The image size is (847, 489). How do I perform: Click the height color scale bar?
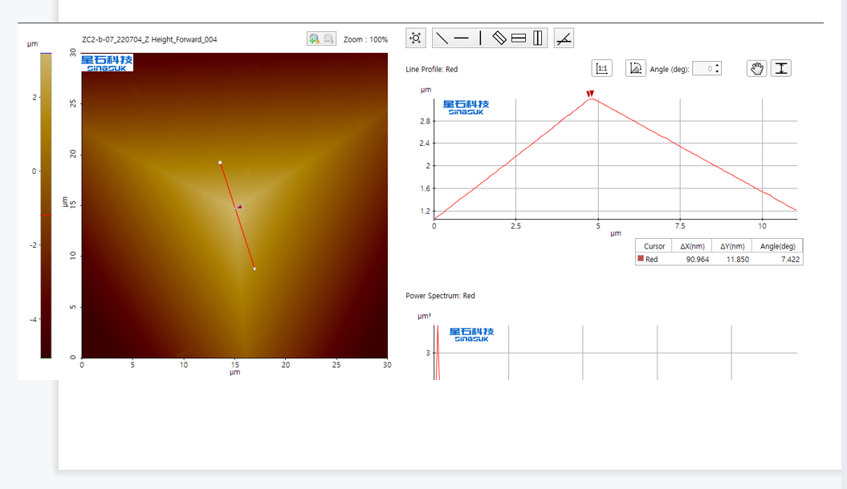coord(46,204)
